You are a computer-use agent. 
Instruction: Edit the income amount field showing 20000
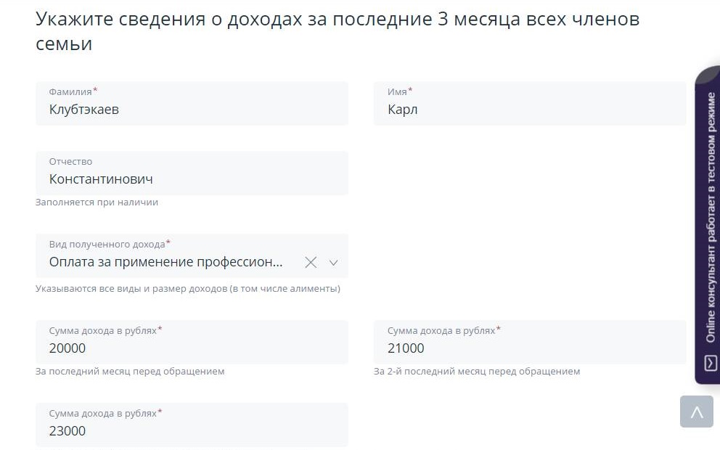pyautogui.click(x=192, y=348)
